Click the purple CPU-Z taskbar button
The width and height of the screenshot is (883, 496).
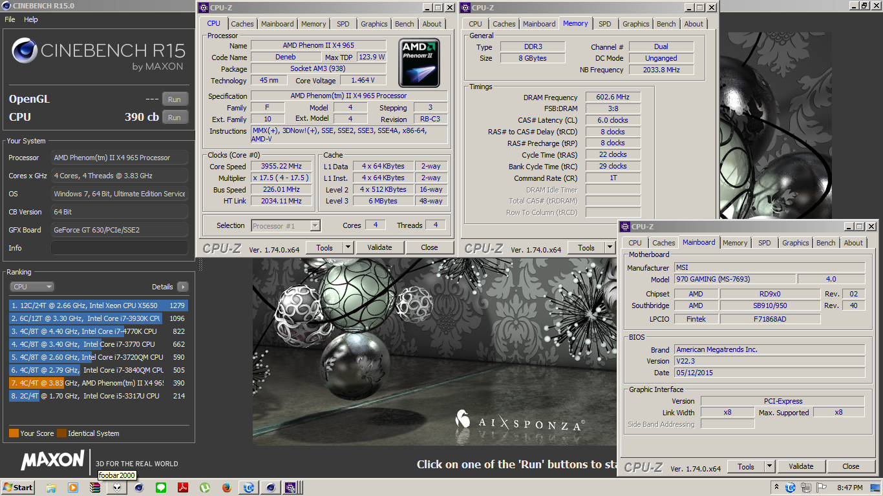click(x=290, y=488)
